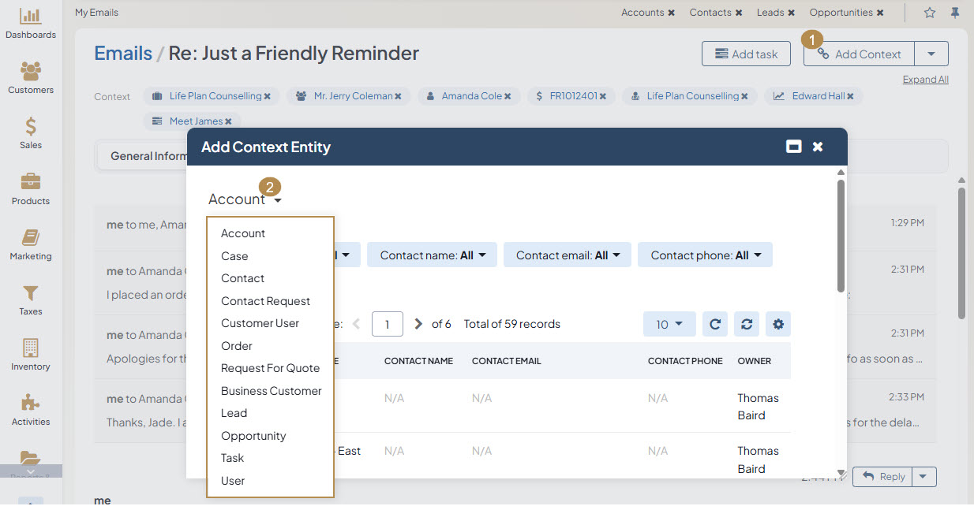Viewport: 974px width, 521px height.
Task: Remove the Meet James context tag
Action: [228, 121]
